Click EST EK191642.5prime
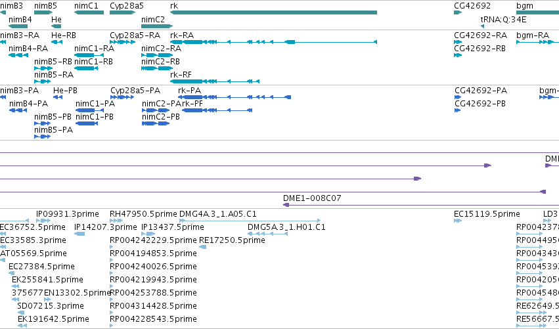559x329 pixels. 53,319
